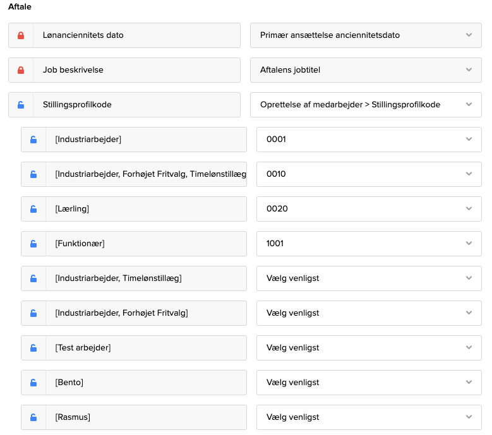Open the Vælg venligst dropdown for [Rasmus]
The image size is (492, 435).
pyautogui.click(x=369, y=417)
